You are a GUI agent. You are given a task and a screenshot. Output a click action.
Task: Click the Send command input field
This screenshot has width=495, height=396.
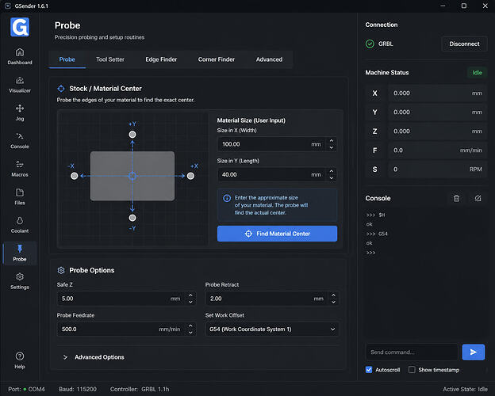point(412,352)
